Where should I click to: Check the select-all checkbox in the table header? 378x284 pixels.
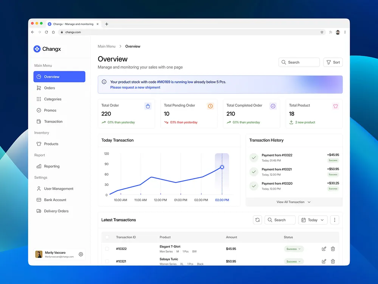coord(107,237)
